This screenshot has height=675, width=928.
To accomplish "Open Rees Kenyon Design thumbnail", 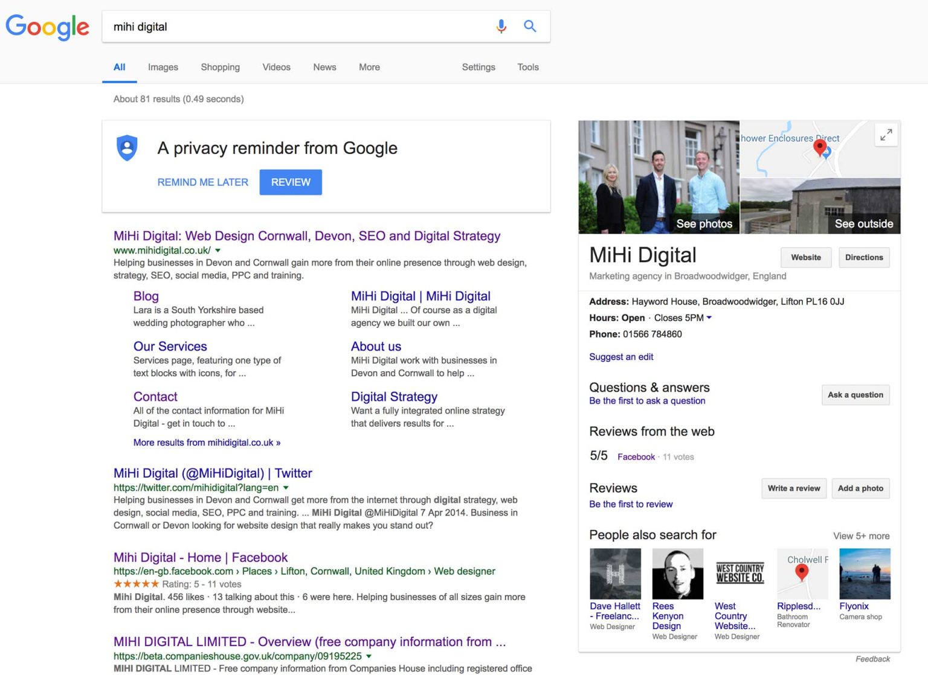I will click(677, 574).
